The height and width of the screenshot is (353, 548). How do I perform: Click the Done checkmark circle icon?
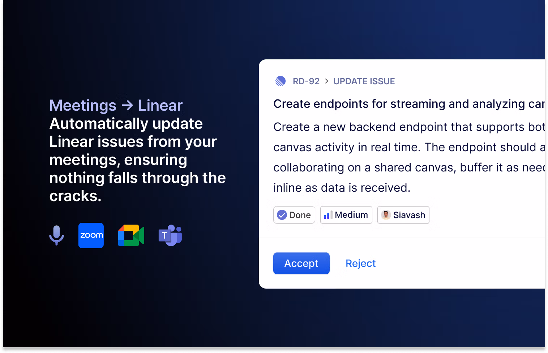point(282,215)
